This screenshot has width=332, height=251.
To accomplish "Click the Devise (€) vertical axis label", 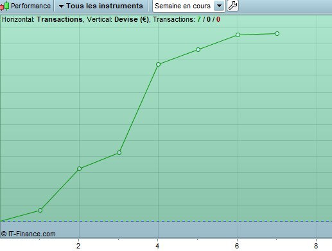I will tap(132, 19).
